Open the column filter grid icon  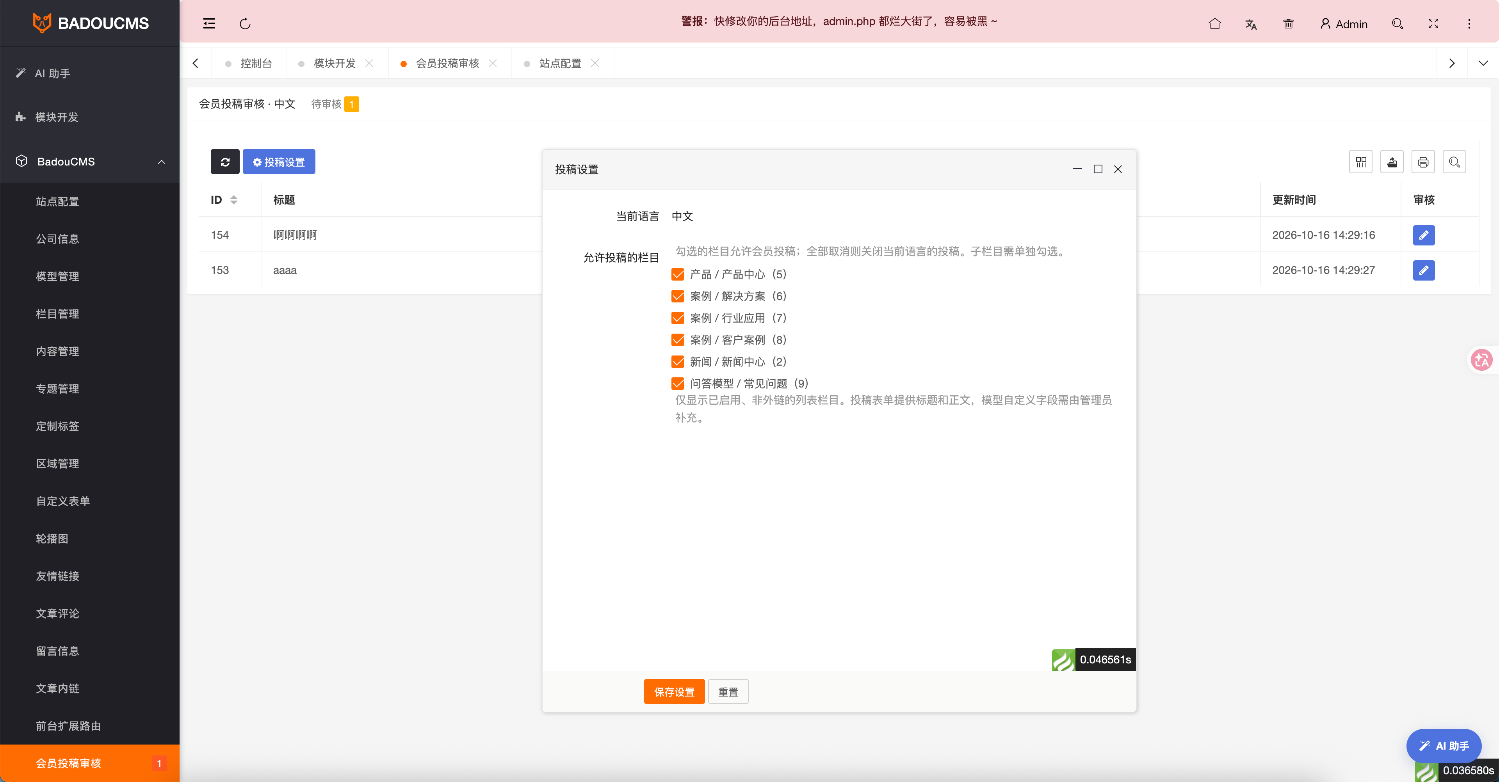(1361, 162)
